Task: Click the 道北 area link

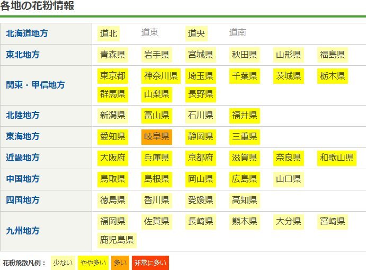Action: 109,33
